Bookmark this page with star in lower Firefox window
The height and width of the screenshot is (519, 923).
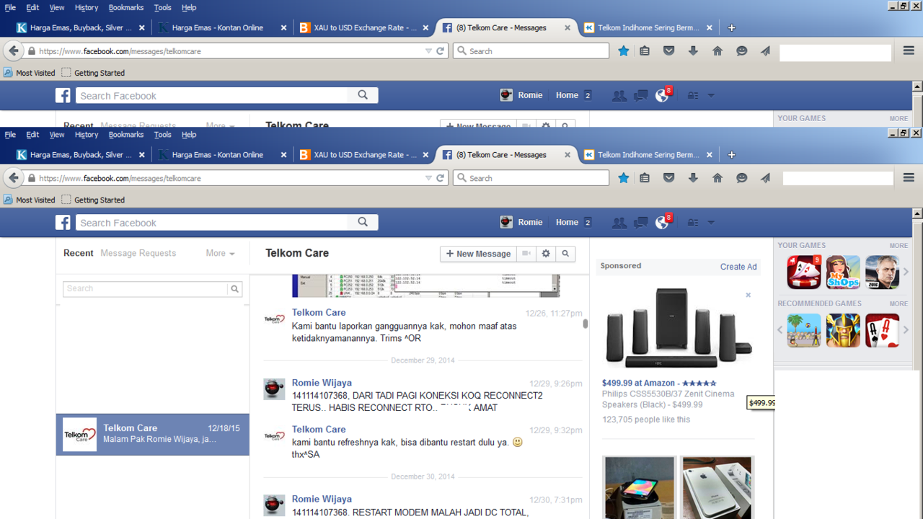[x=624, y=178]
